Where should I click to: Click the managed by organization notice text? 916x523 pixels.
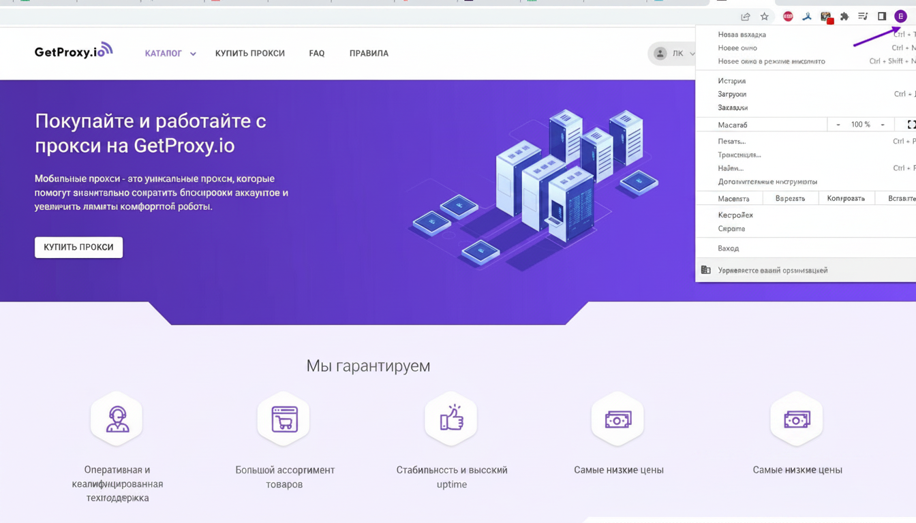773,270
